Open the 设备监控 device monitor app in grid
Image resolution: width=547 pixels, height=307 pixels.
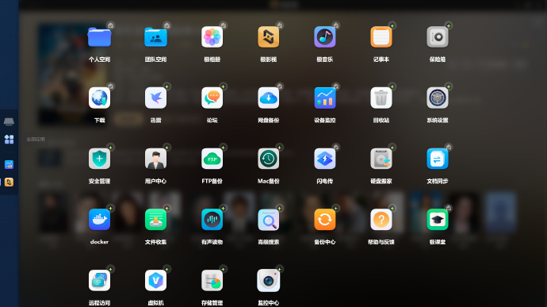click(325, 98)
